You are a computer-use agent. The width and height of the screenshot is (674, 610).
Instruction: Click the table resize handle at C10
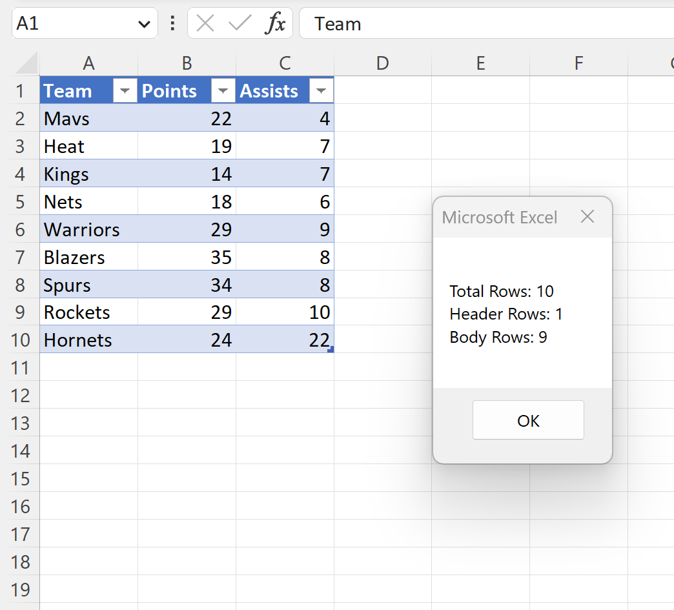click(331, 350)
